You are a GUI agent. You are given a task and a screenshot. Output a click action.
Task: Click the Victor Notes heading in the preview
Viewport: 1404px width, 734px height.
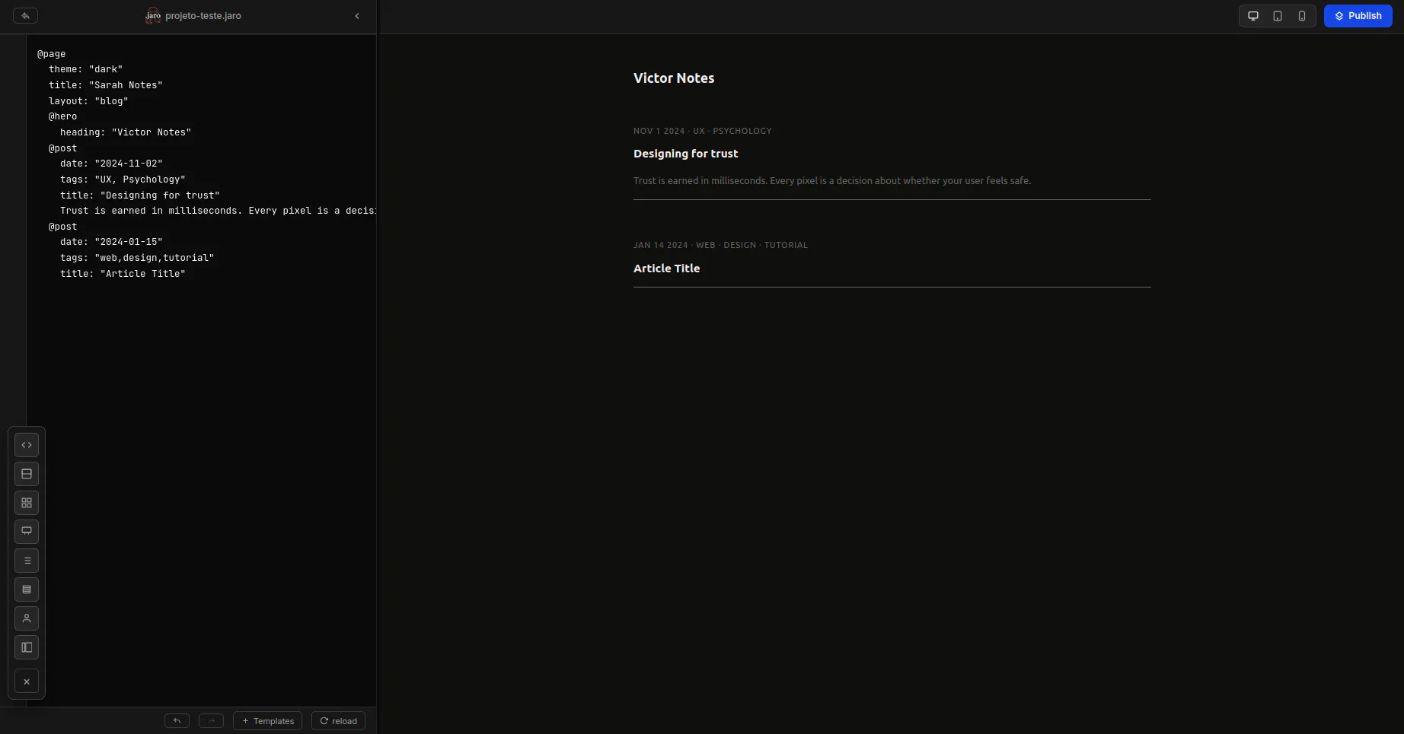click(674, 78)
